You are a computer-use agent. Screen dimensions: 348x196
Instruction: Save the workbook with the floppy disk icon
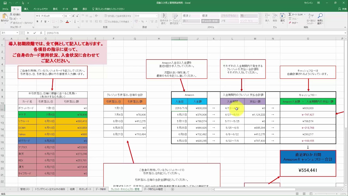coord(5,3)
